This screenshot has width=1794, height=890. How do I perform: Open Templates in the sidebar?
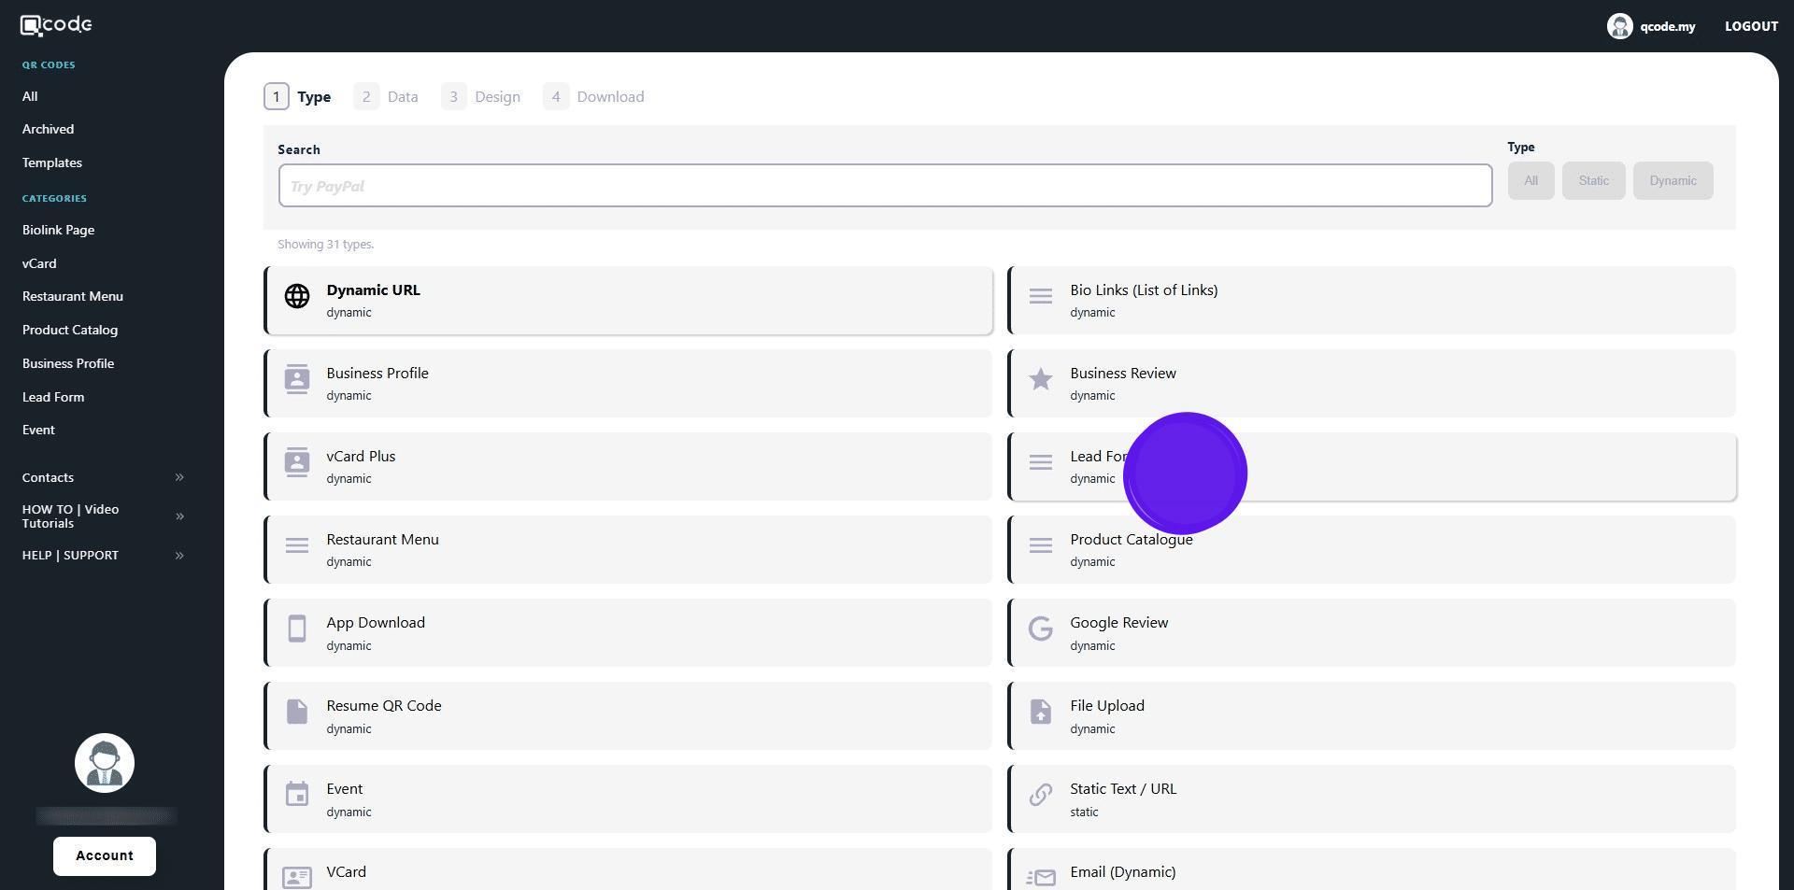(52, 162)
